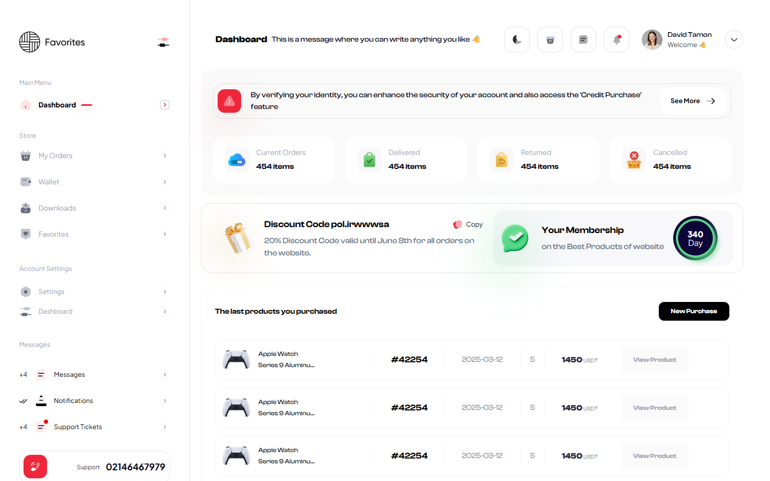This screenshot has height=481, width=770.
Task: Click the Cancelled orders basket icon
Action: point(634,160)
